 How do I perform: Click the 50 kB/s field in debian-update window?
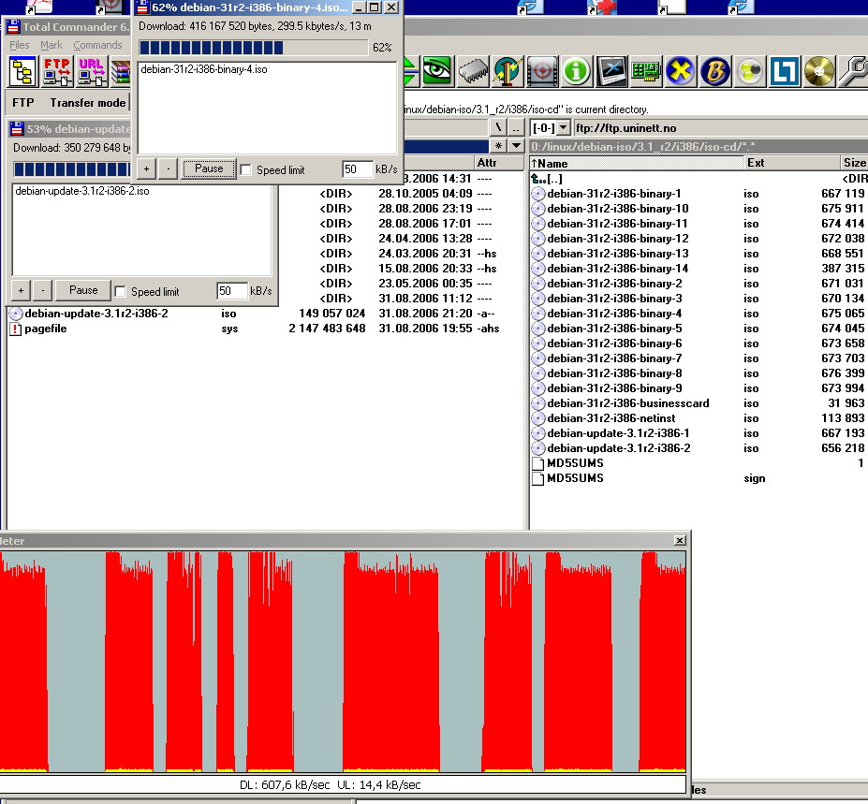coord(232,291)
